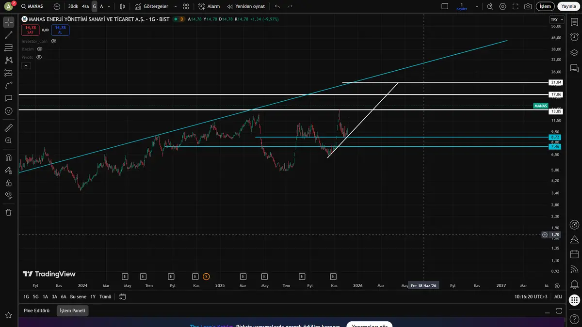Image resolution: width=582 pixels, height=327 pixels.
Task: Select the G daily timeframe
Action: [x=95, y=6]
